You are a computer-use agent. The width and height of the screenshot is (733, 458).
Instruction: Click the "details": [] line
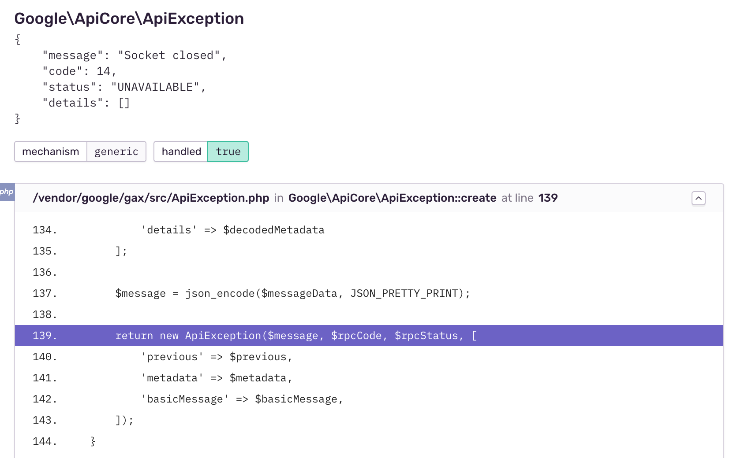86,103
